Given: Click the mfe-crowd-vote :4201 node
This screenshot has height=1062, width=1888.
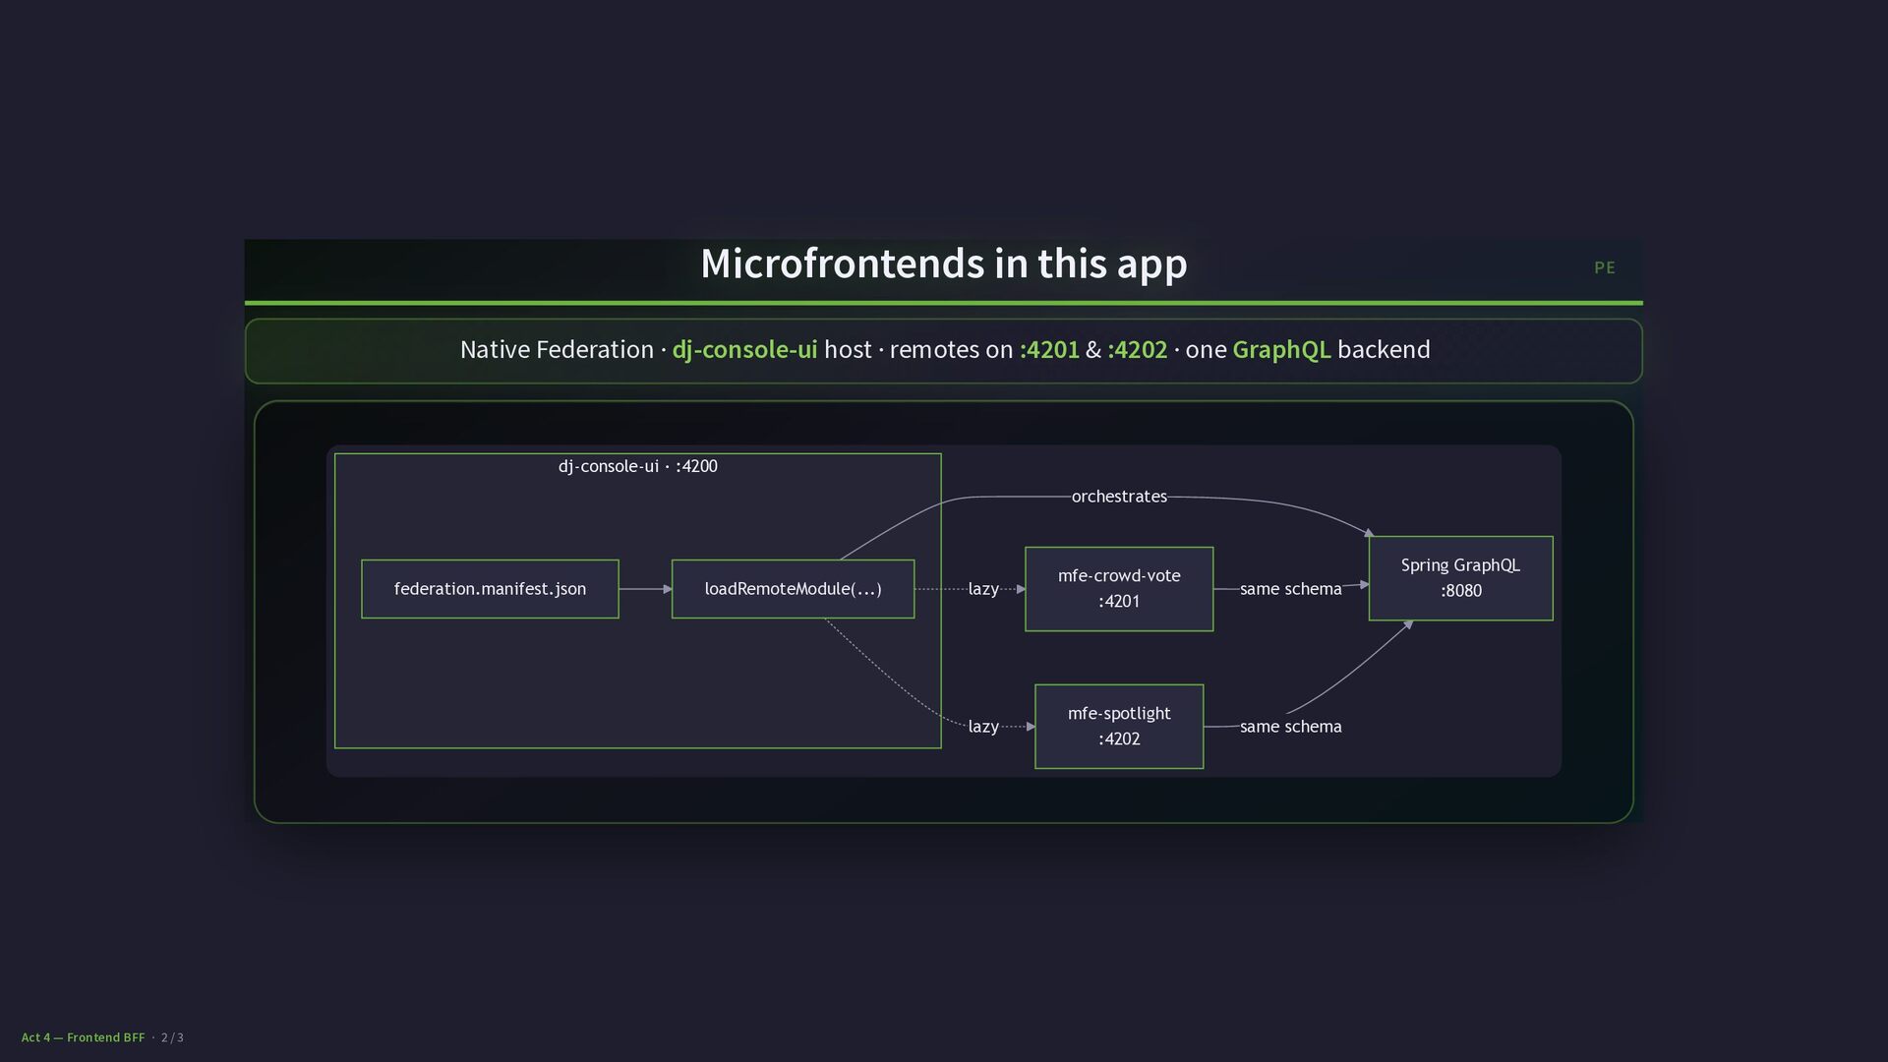Looking at the screenshot, I should 1118,589.
